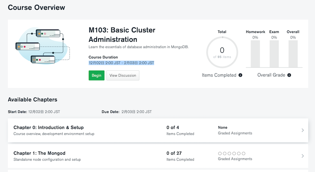Click last graded assignment circle in Chapter 1
Screen dimensions: 315x172
point(243,153)
